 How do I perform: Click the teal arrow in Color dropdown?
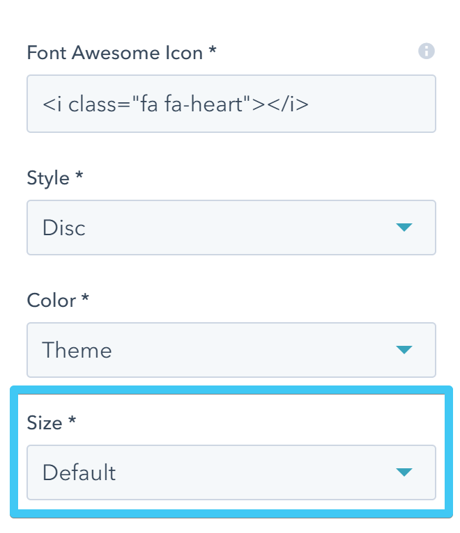click(404, 349)
